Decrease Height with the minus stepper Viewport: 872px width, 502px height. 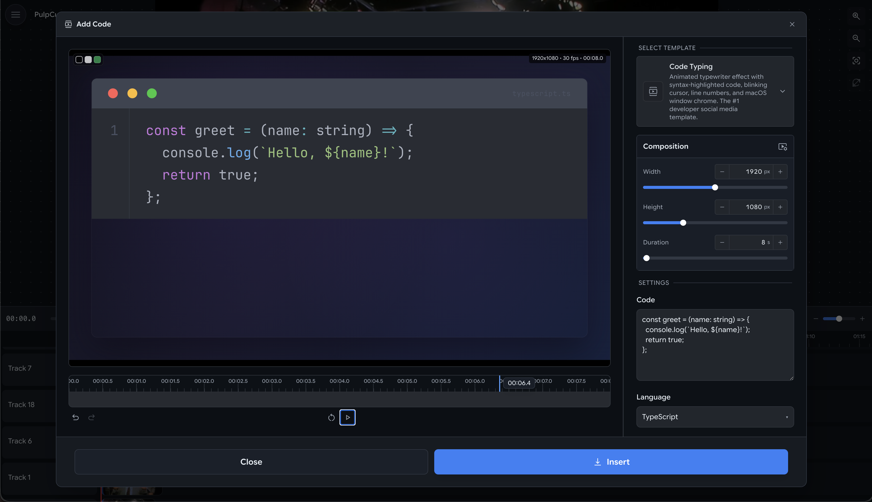click(x=722, y=207)
